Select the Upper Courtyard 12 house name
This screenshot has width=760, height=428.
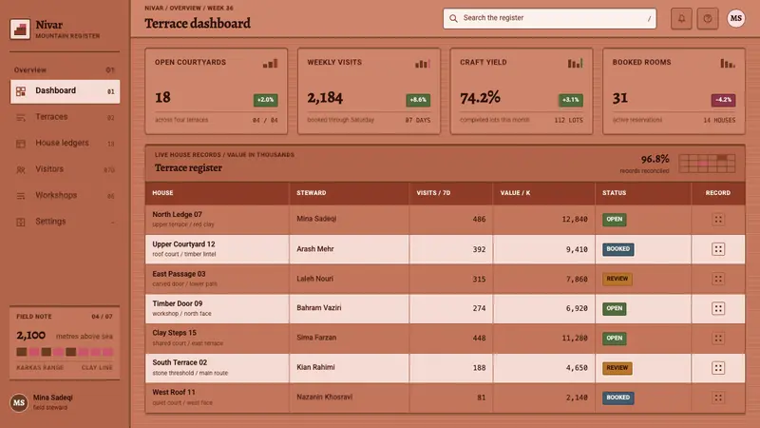pyautogui.click(x=183, y=244)
